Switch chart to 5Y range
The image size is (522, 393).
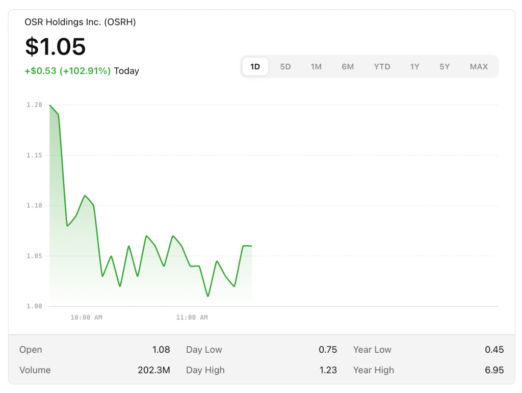pyautogui.click(x=445, y=67)
